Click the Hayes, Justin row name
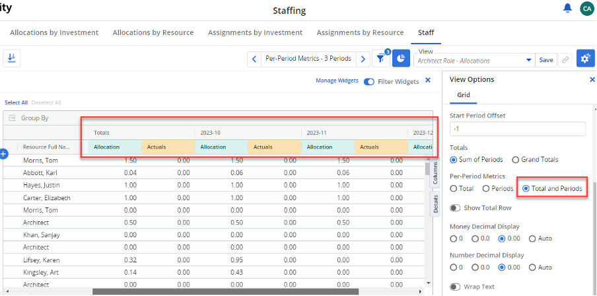The height and width of the screenshot is (296, 597). point(41,185)
